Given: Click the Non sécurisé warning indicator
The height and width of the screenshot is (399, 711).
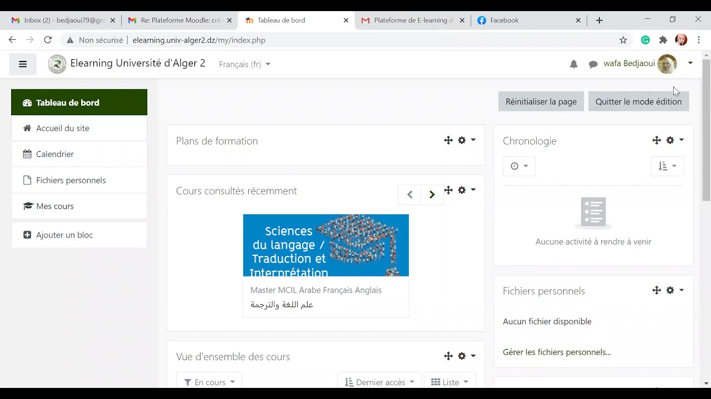Looking at the screenshot, I should tap(94, 40).
